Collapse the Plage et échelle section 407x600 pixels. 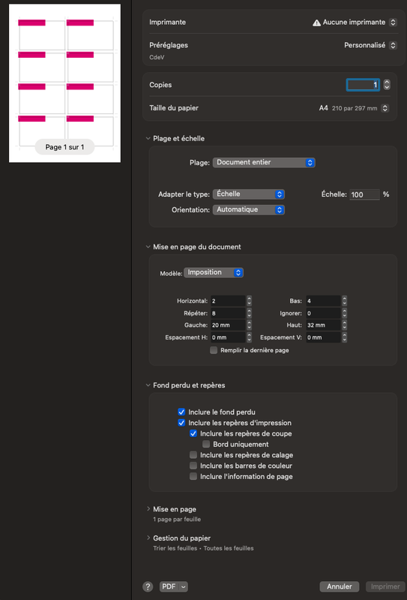point(148,138)
